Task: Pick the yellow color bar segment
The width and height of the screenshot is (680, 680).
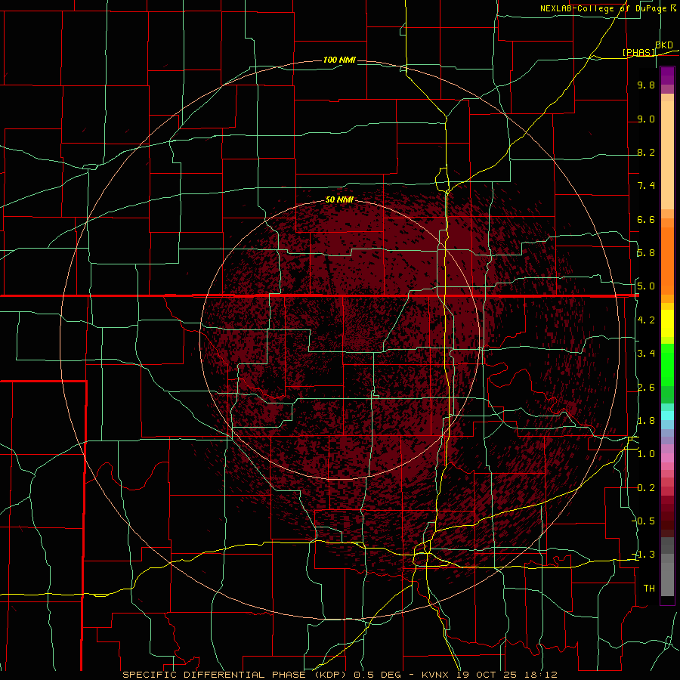Action: [x=667, y=323]
